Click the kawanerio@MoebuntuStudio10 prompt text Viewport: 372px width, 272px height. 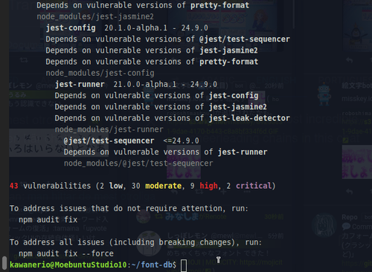68,265
